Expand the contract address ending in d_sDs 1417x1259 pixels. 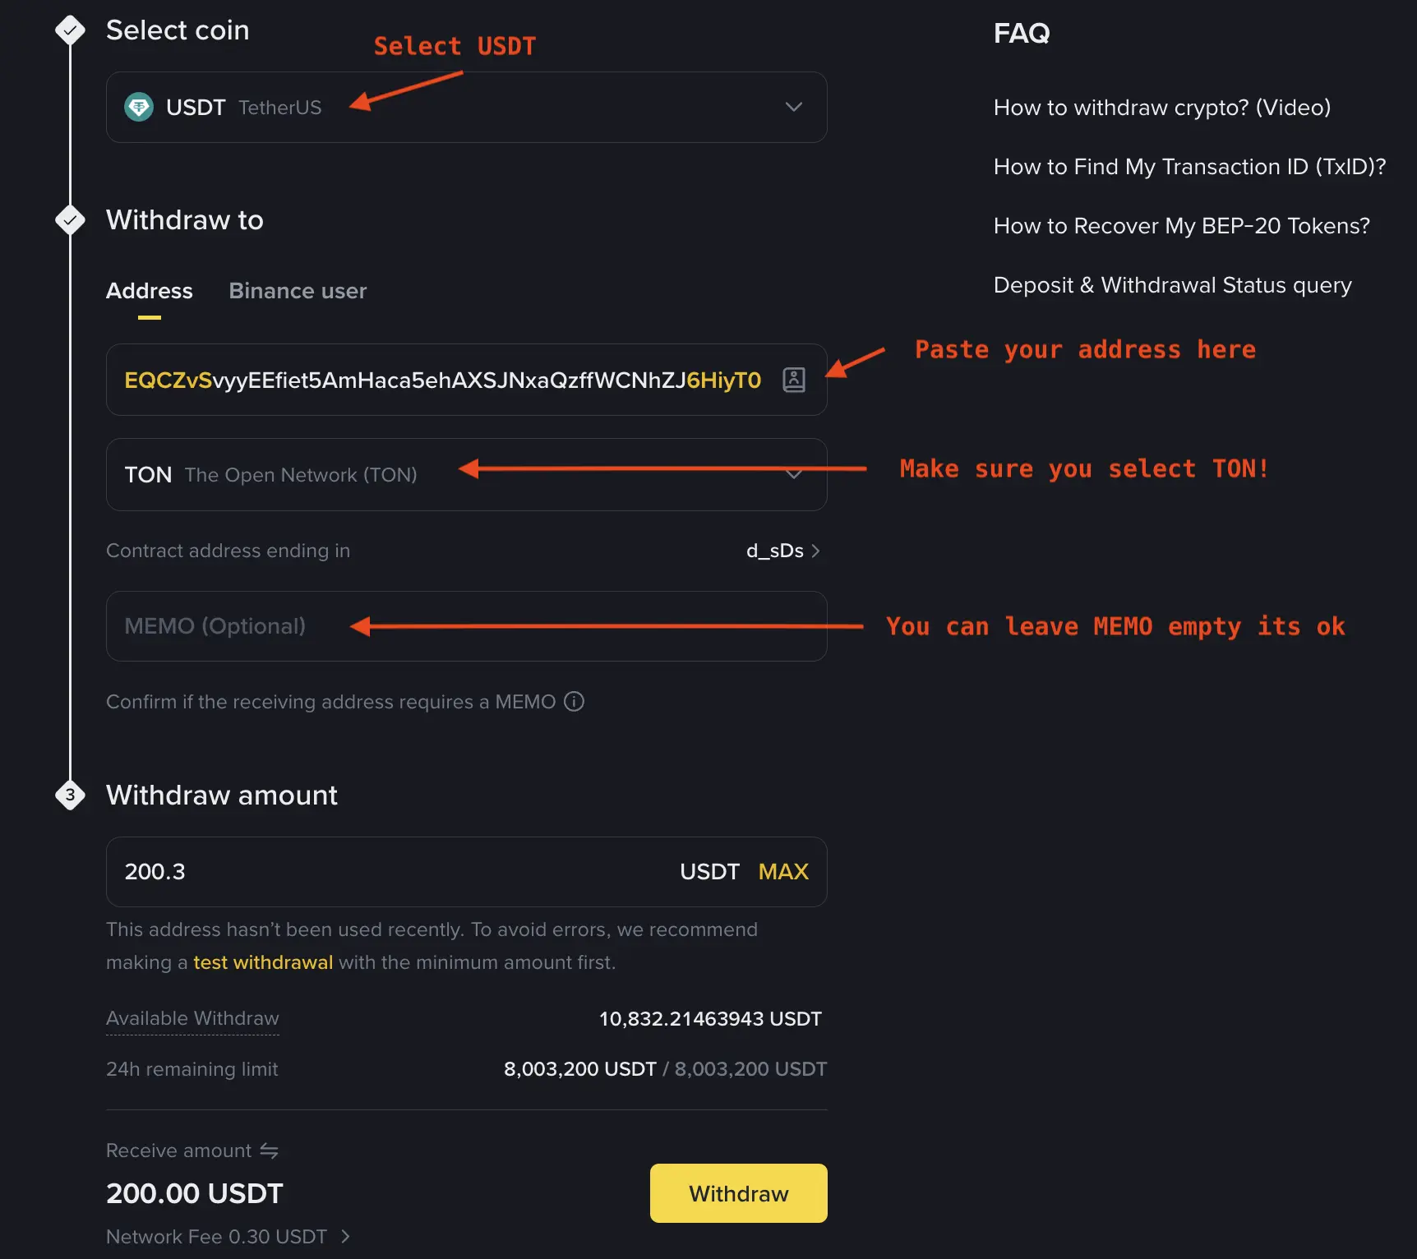[816, 551]
